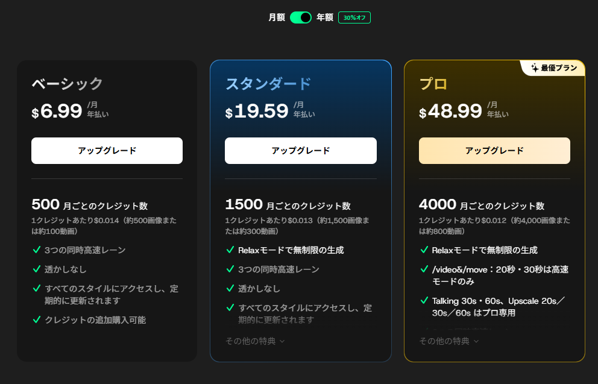Image resolution: width=598 pixels, height=384 pixels.
Task: Click checkmark beside スタンダード 透かしなし
Action: pyautogui.click(x=230, y=289)
